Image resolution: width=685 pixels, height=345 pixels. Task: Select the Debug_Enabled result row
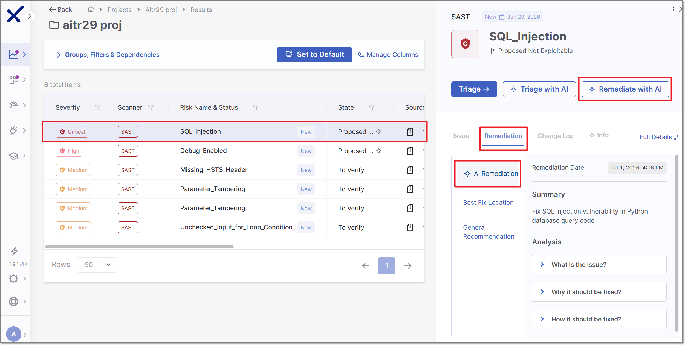(x=234, y=151)
